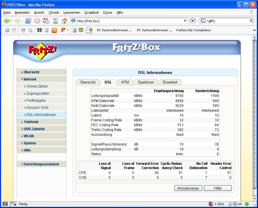This screenshot has width=258, height=208.
Task: Click the orange RSS feed icon
Action: point(54,30)
